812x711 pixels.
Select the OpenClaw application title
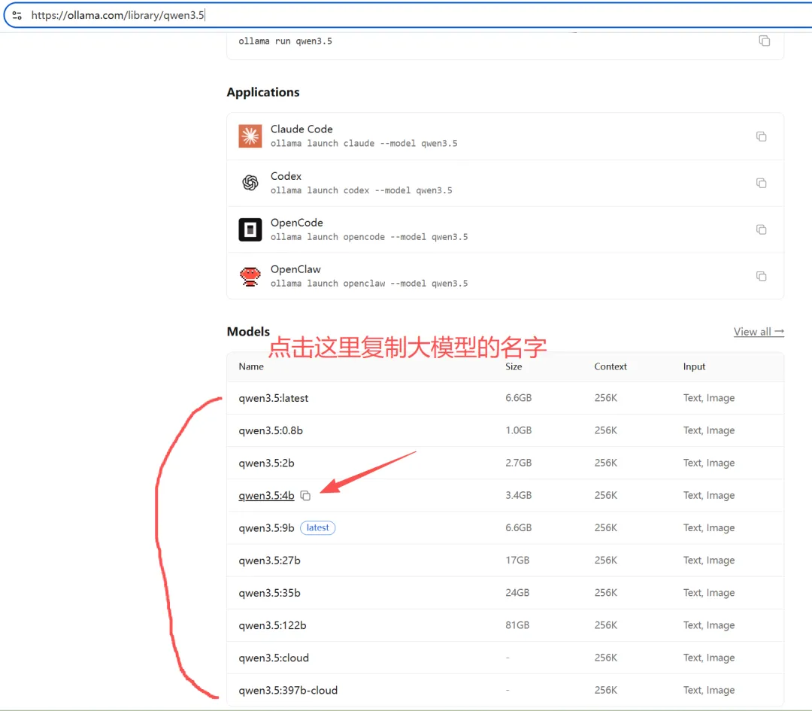[x=295, y=269]
